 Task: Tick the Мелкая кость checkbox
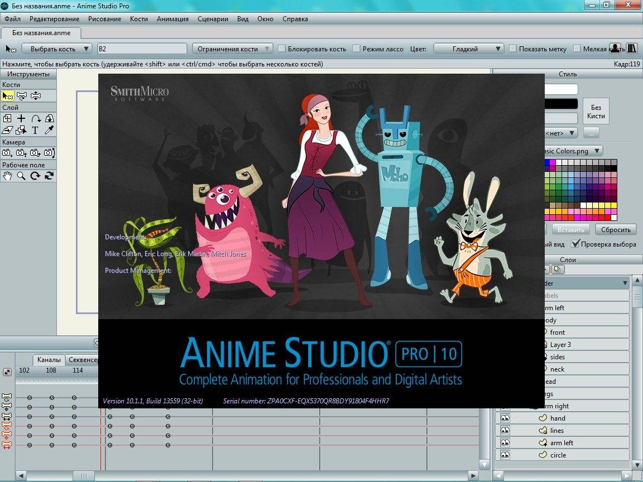click(x=577, y=49)
